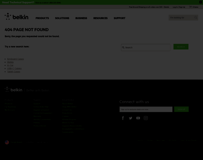Click footer Accessibility Commitment link
This screenshot has height=160, width=203.
click(x=73, y=129)
